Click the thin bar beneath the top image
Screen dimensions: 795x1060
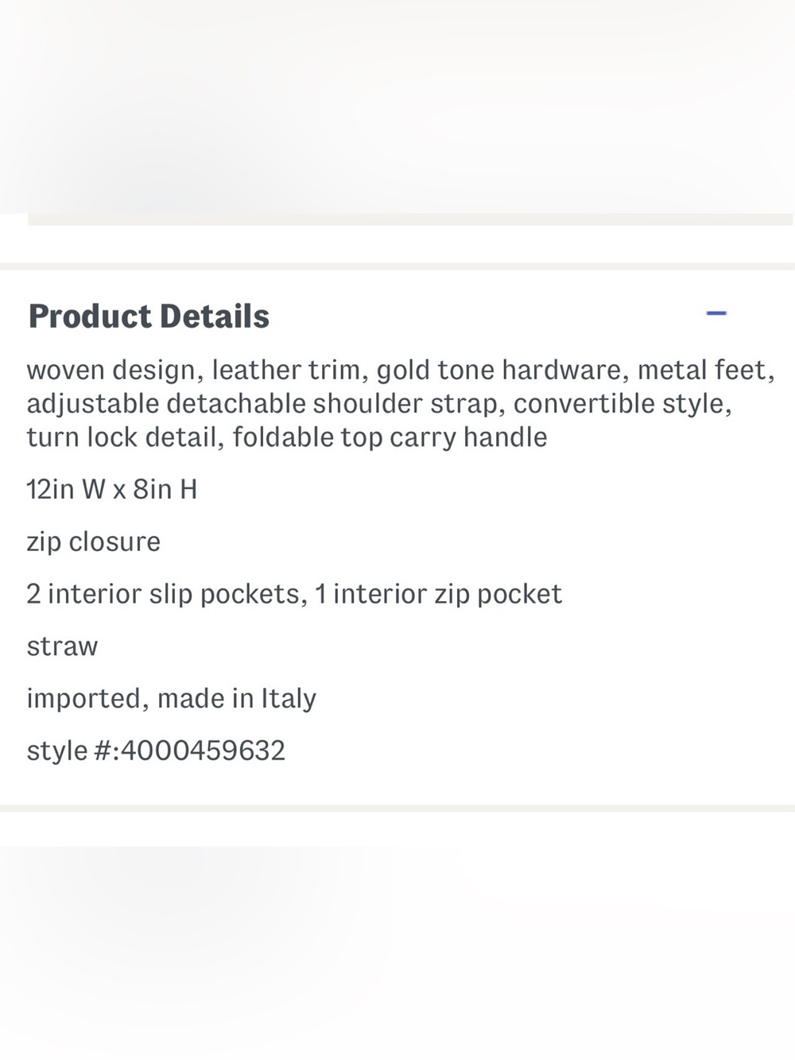410,219
